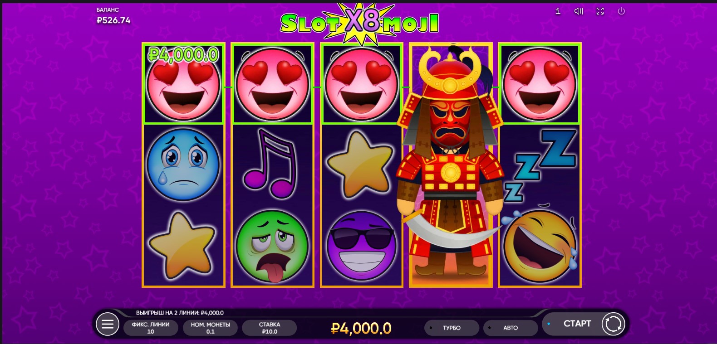
Task: Click the SlotX8moji logo
Action: tap(359, 23)
